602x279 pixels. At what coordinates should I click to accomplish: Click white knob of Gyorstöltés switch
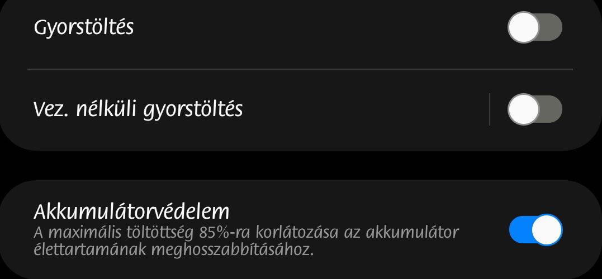pyautogui.click(x=523, y=27)
